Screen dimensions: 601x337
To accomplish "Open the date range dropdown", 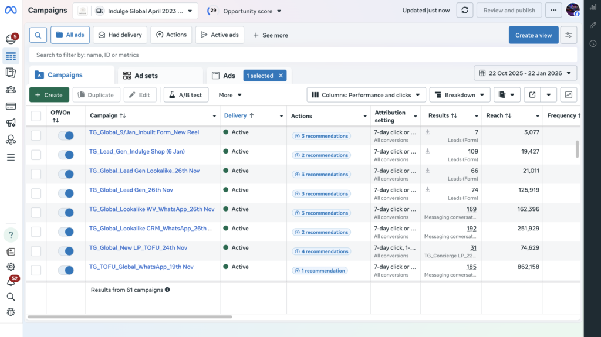I will (525, 73).
